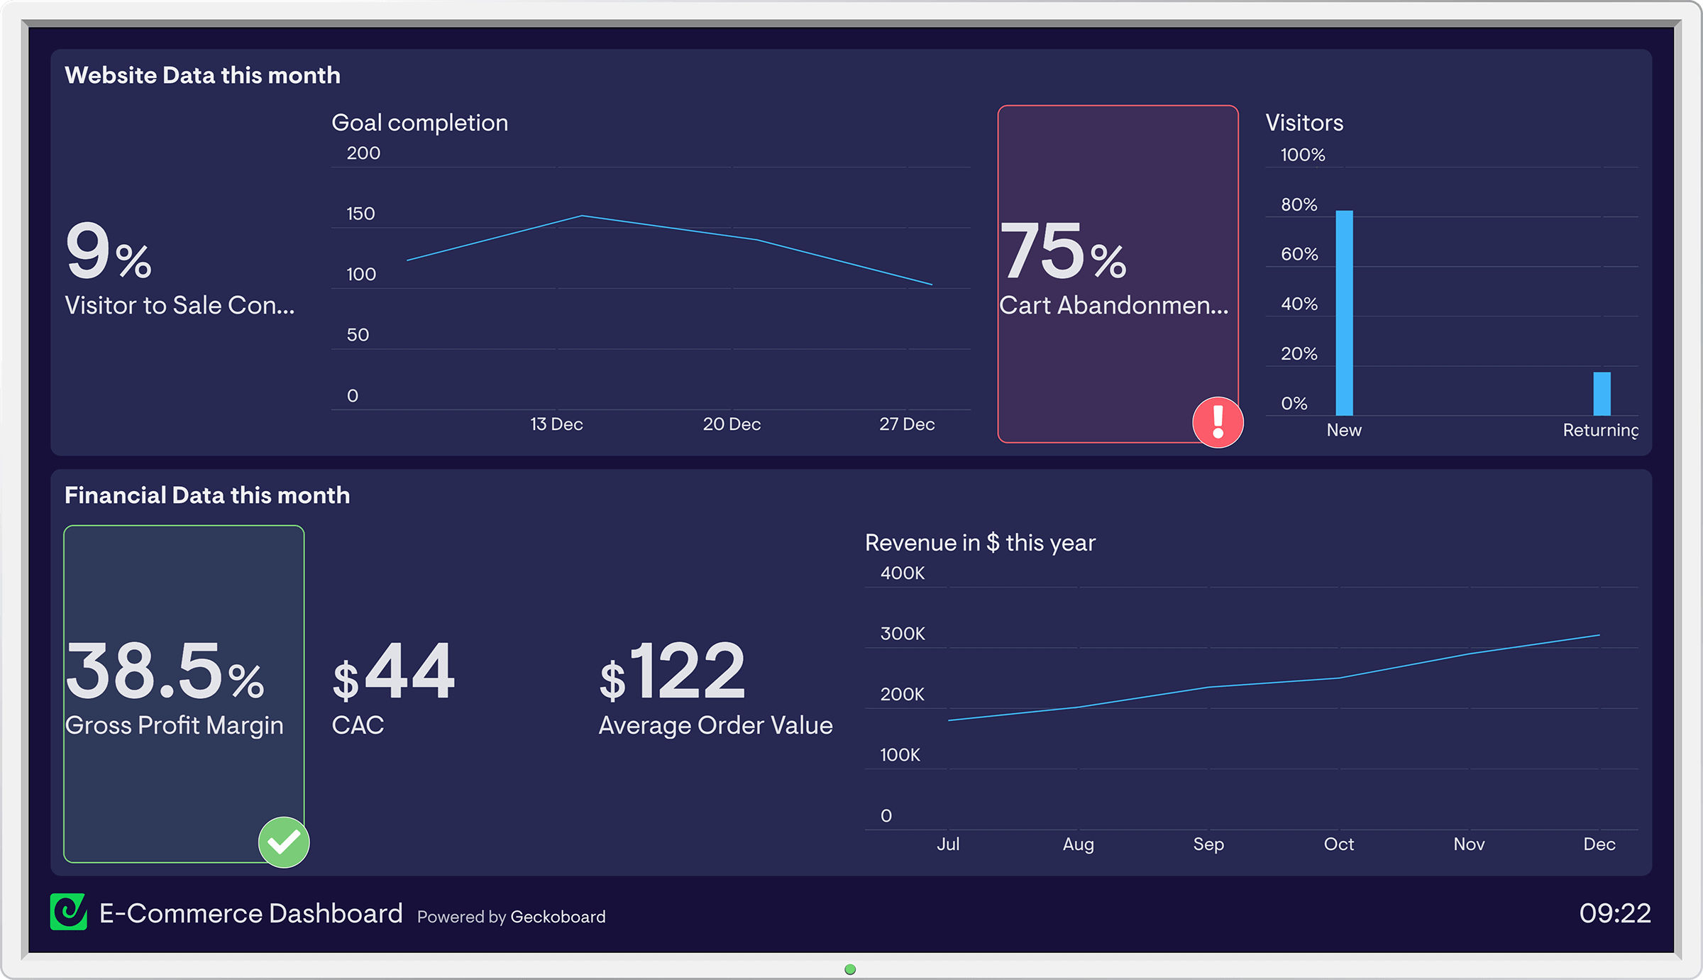The width and height of the screenshot is (1703, 980).
Task: Click the $44 CAC value
Action: pos(393,671)
